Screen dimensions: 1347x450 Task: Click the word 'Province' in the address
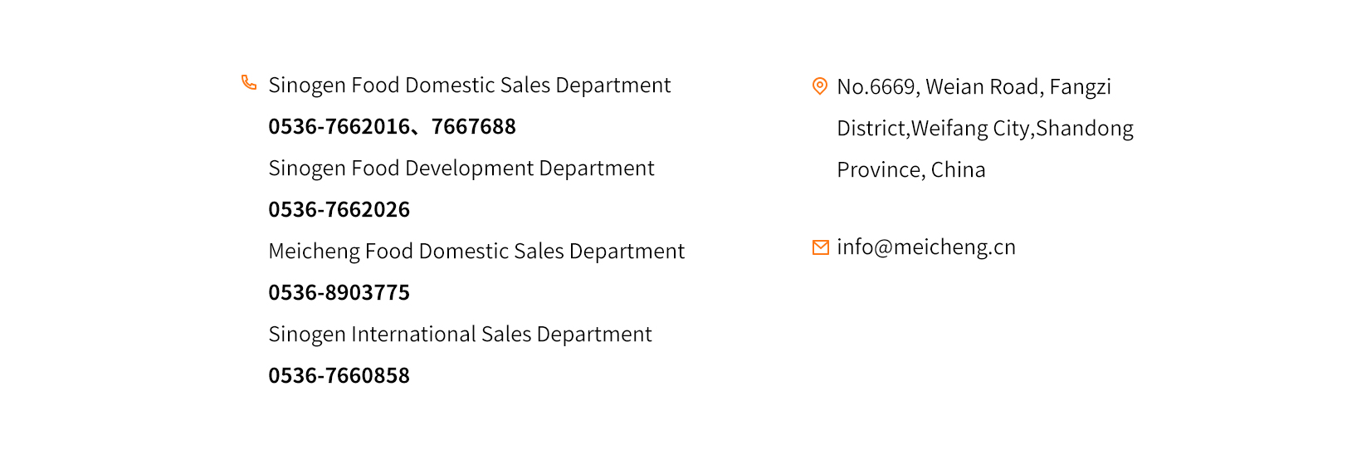click(x=879, y=170)
